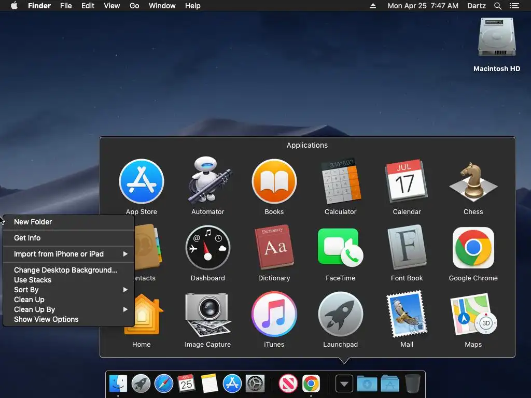Select Show View Options
This screenshot has width=531, height=398.
pos(69,319)
